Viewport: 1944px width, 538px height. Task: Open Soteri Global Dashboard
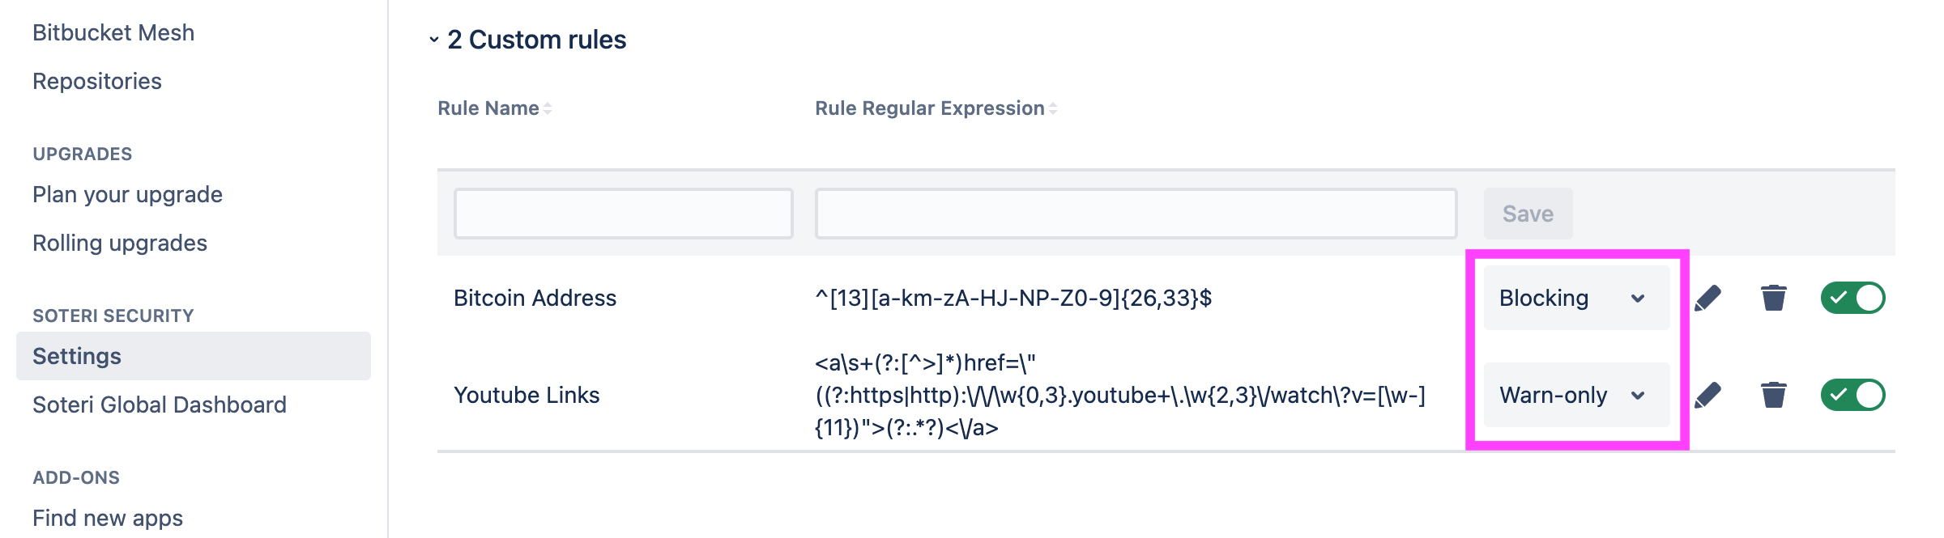point(160,405)
